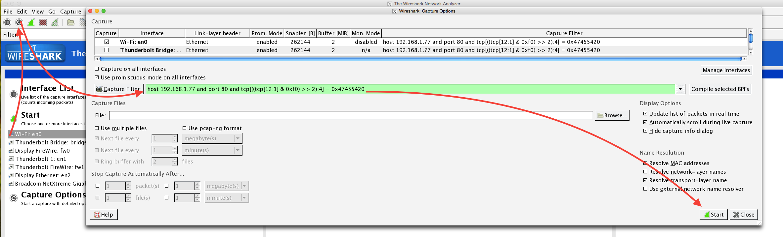
Task: Click Compile selected BPFs button
Action: [720, 89]
